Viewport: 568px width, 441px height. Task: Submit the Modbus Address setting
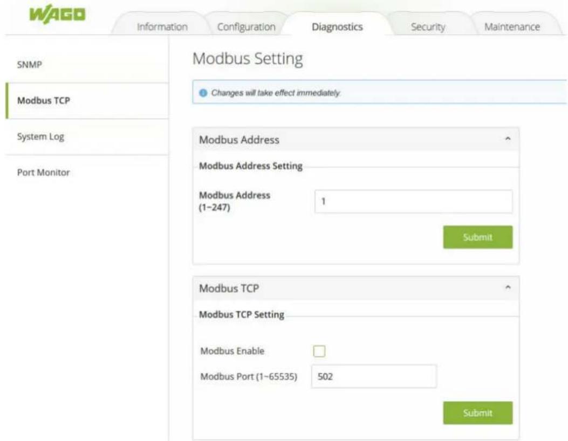(478, 237)
